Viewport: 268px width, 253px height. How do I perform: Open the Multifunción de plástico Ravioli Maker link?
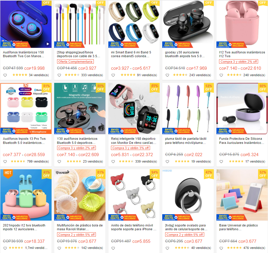click(80, 227)
